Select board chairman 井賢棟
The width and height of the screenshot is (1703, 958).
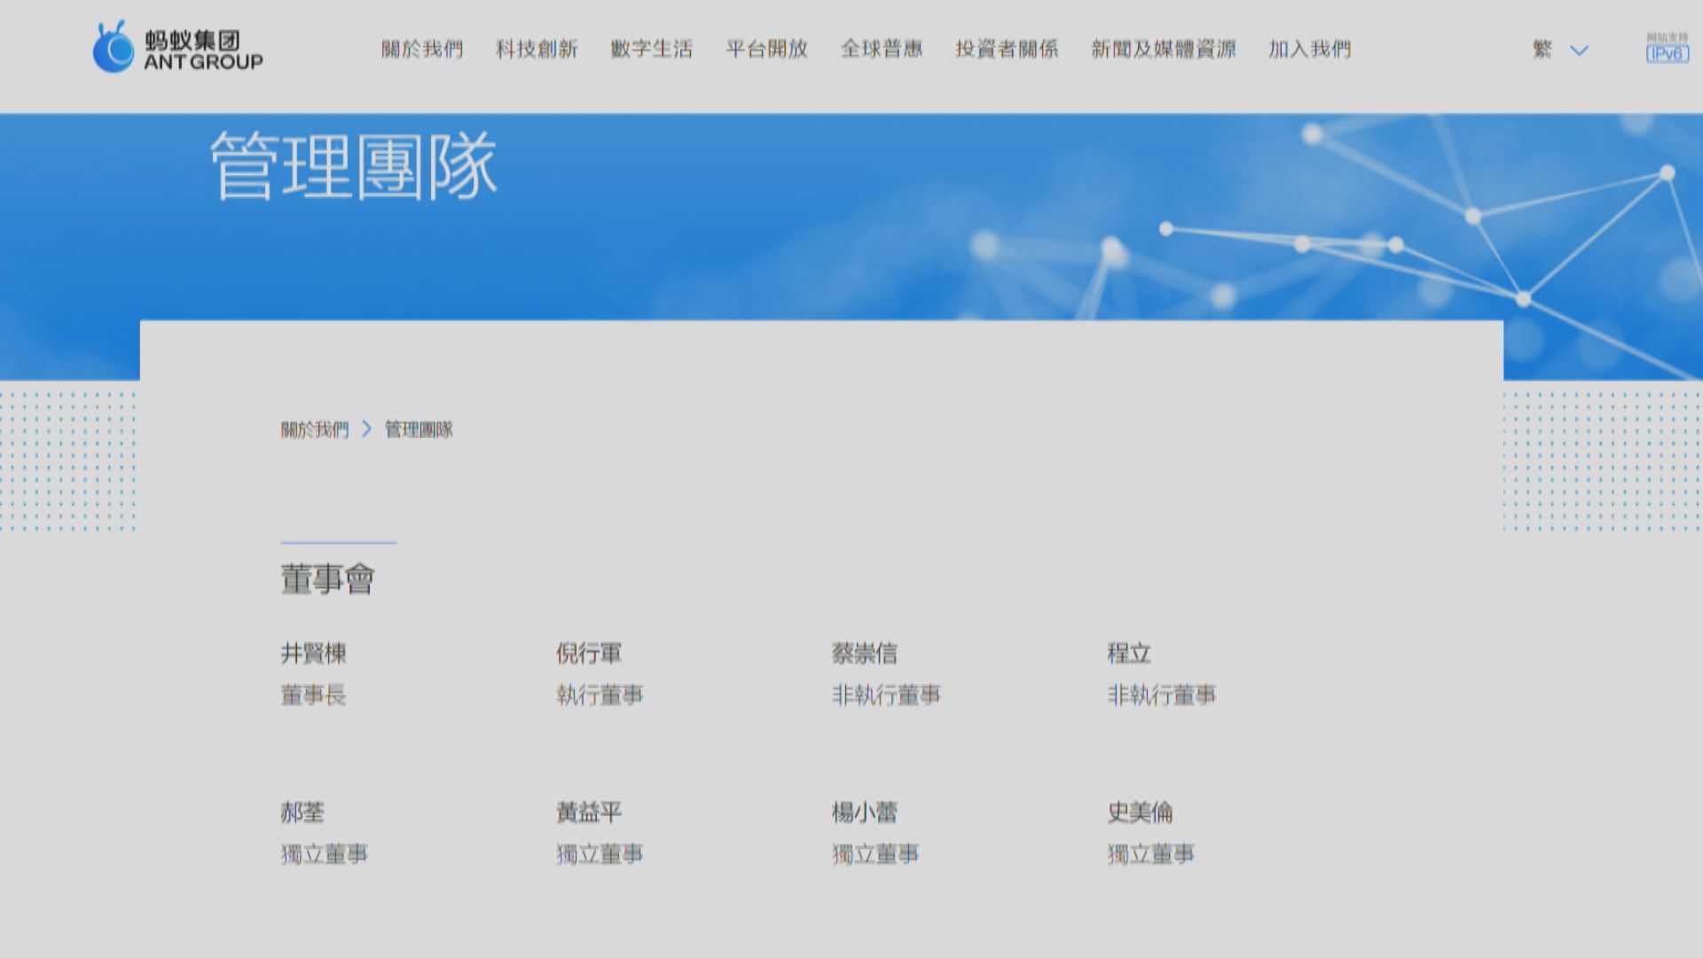coord(313,654)
